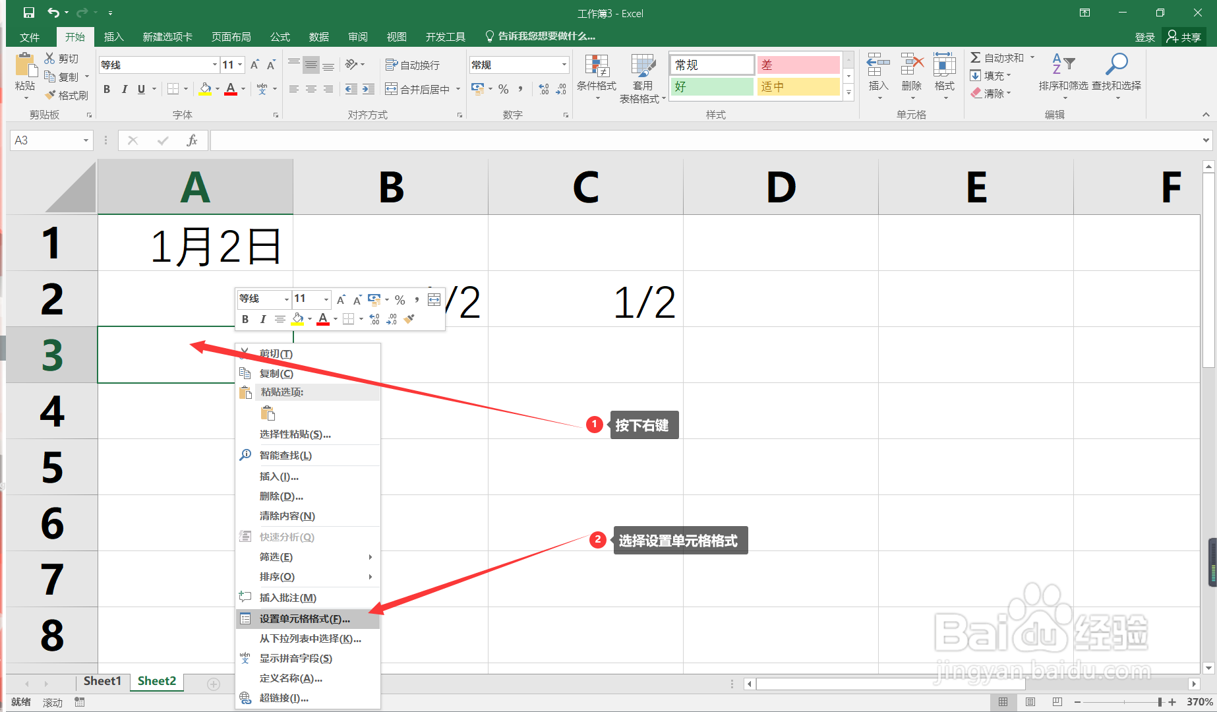Screen dimensions: 1217x712
Task: Toggle Bold in the ribbon font group
Action: (107, 89)
